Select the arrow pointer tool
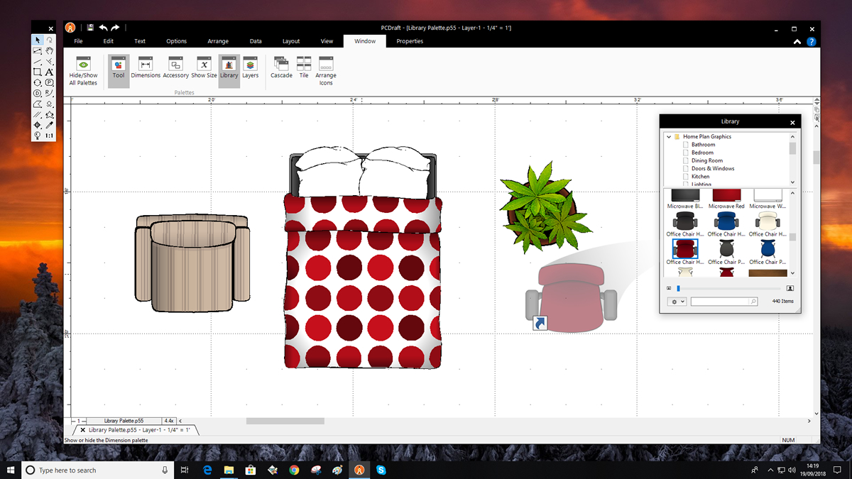 (37, 40)
